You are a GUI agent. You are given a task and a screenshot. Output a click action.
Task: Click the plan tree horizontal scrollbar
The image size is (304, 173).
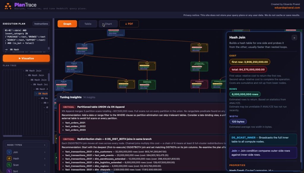(x=12, y=136)
